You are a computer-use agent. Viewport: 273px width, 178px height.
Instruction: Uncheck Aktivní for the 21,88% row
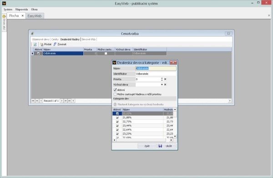coord(117,117)
